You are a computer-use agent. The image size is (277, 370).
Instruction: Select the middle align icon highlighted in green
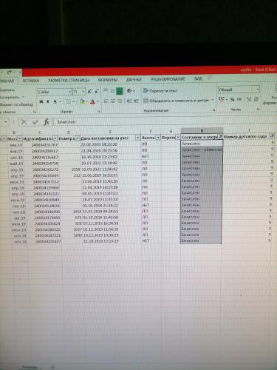[x=120, y=91]
